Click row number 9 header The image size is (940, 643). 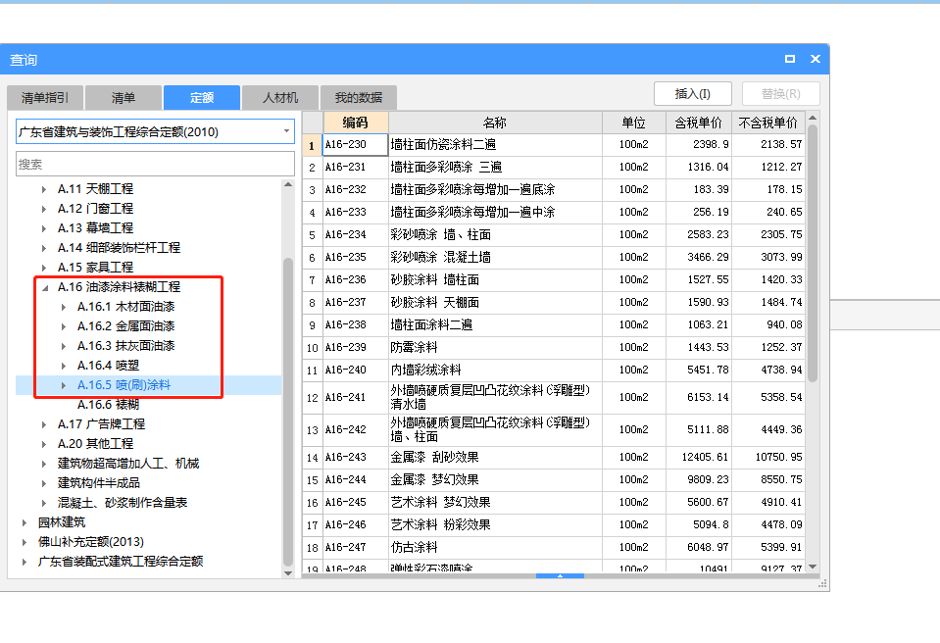point(313,325)
